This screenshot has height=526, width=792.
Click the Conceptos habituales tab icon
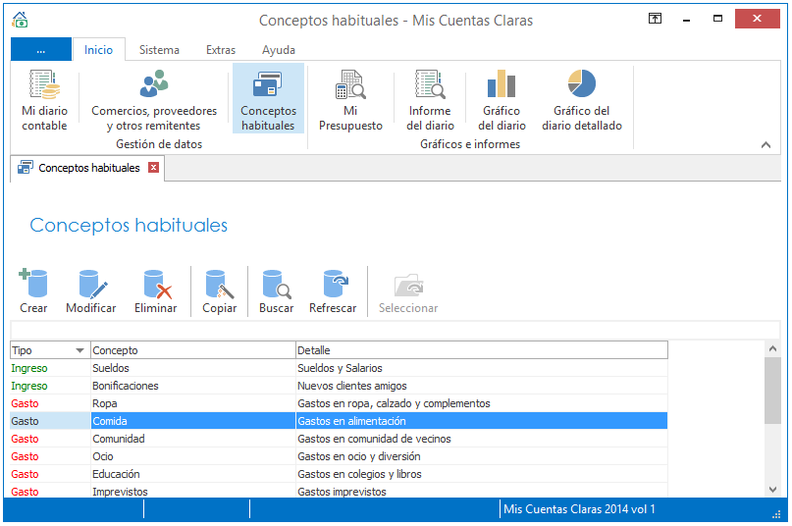(x=26, y=167)
